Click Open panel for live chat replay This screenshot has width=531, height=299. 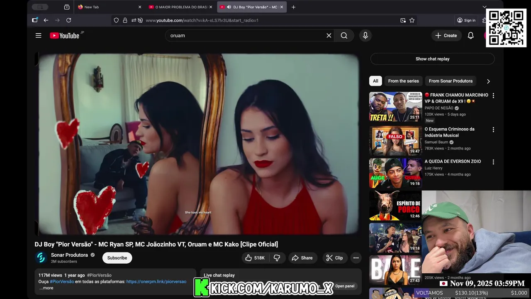click(345, 286)
